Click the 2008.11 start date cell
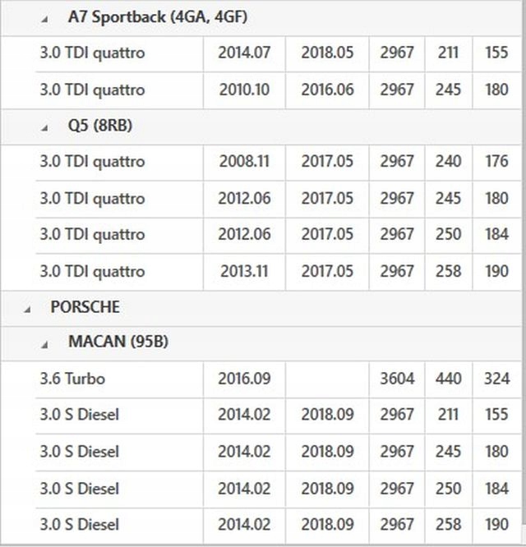This screenshot has width=526, height=547. (x=244, y=162)
